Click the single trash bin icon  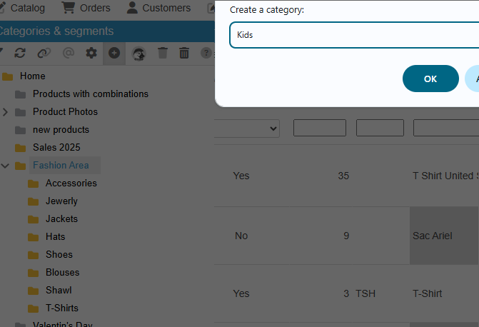point(163,53)
